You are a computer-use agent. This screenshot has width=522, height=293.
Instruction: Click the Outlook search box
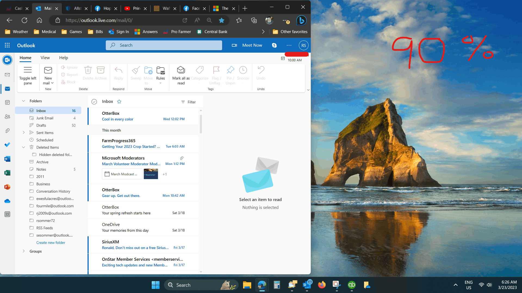pos(164,45)
